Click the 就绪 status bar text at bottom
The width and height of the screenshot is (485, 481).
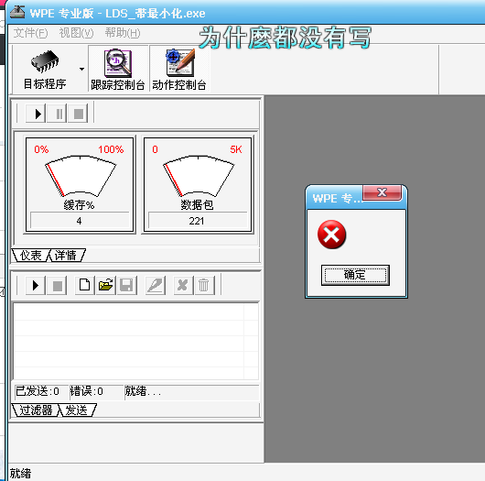pyautogui.click(x=20, y=474)
